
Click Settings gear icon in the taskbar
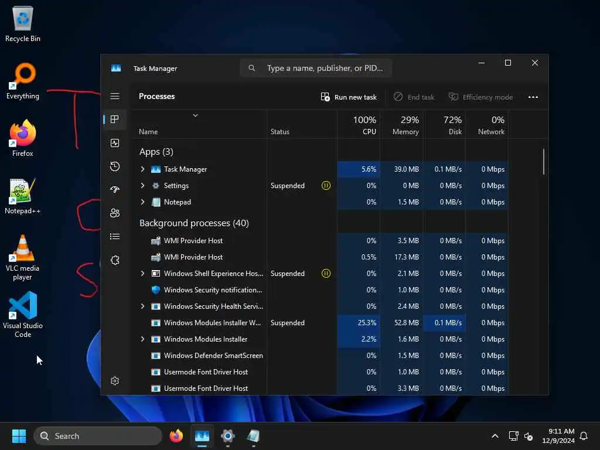tap(228, 436)
